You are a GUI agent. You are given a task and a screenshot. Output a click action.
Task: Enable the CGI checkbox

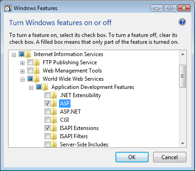(x=47, y=120)
